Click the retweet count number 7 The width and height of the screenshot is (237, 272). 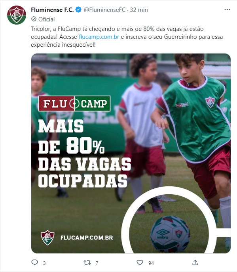97,263
